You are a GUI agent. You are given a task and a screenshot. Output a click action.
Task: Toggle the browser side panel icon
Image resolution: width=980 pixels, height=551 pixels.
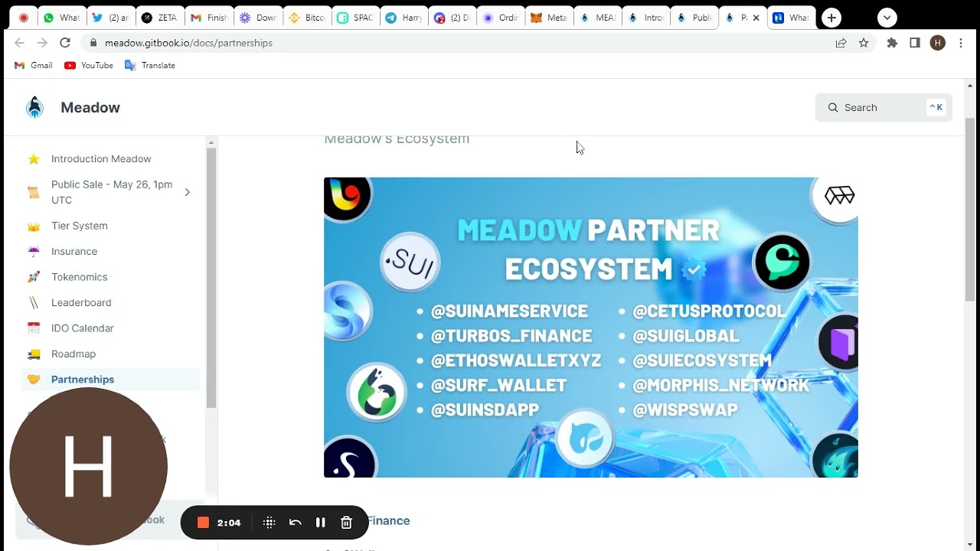click(915, 43)
